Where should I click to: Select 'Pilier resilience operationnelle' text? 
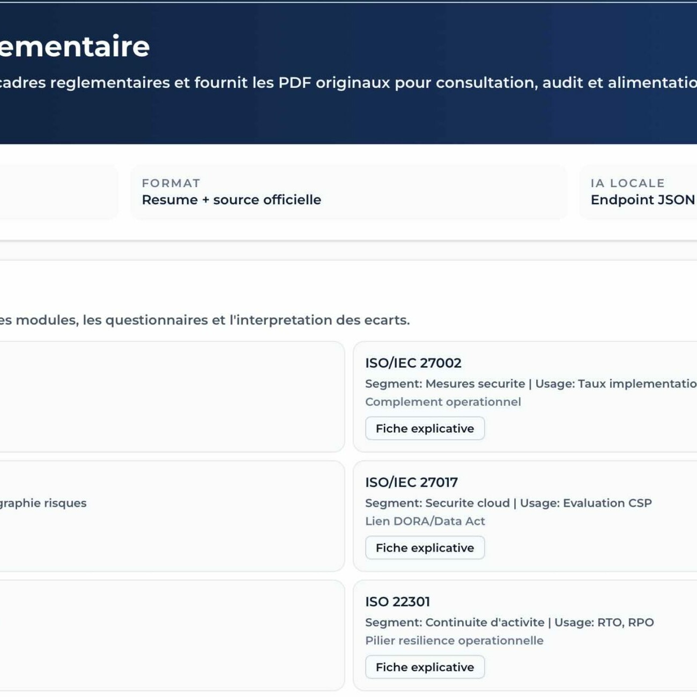click(454, 641)
